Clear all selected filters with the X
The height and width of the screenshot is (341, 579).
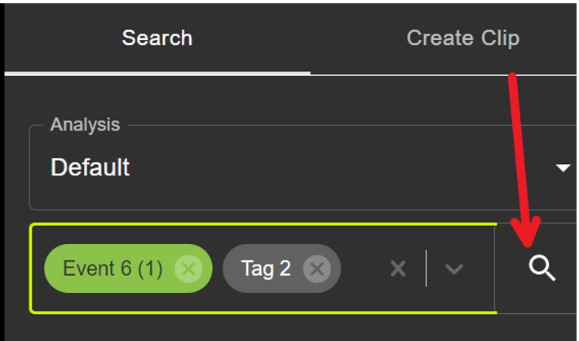[398, 268]
